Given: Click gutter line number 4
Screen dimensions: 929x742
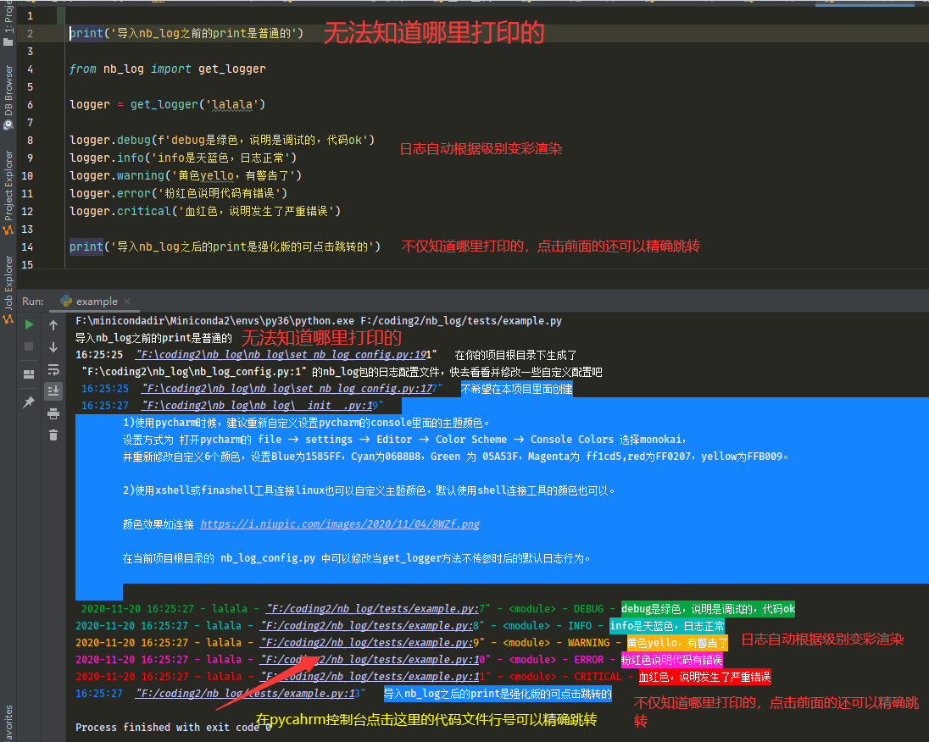Looking at the screenshot, I should click(x=30, y=69).
